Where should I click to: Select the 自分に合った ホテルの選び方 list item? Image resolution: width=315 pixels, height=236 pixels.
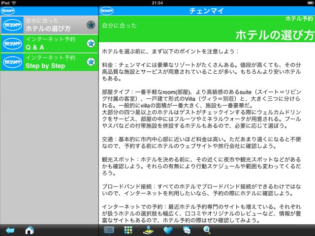[49, 25]
